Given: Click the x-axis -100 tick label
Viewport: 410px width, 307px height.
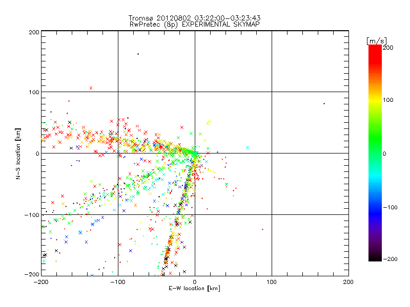Looking at the screenshot, I should (x=117, y=282).
